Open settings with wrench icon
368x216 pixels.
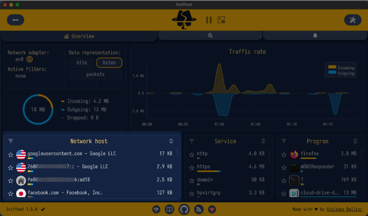pyautogui.click(x=352, y=20)
